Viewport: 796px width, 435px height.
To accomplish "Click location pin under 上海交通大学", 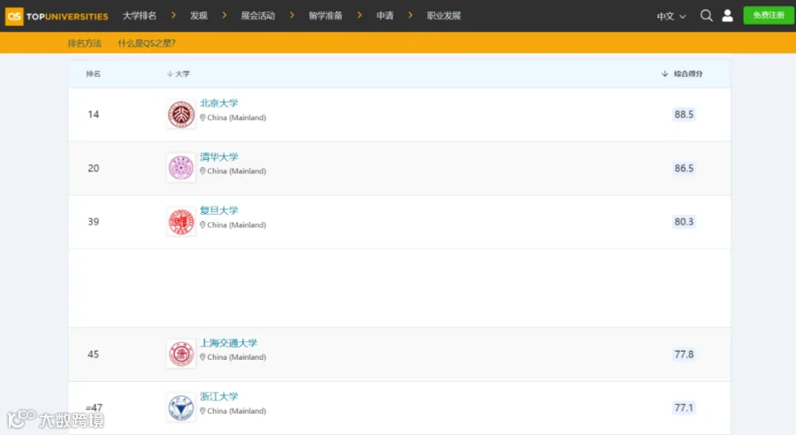I will 203,357.
